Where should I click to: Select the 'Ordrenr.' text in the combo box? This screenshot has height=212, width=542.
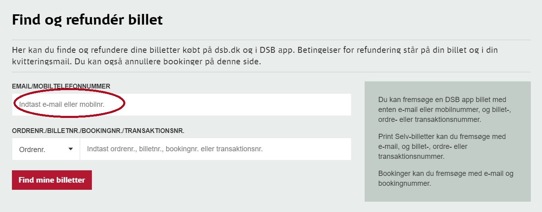point(32,150)
